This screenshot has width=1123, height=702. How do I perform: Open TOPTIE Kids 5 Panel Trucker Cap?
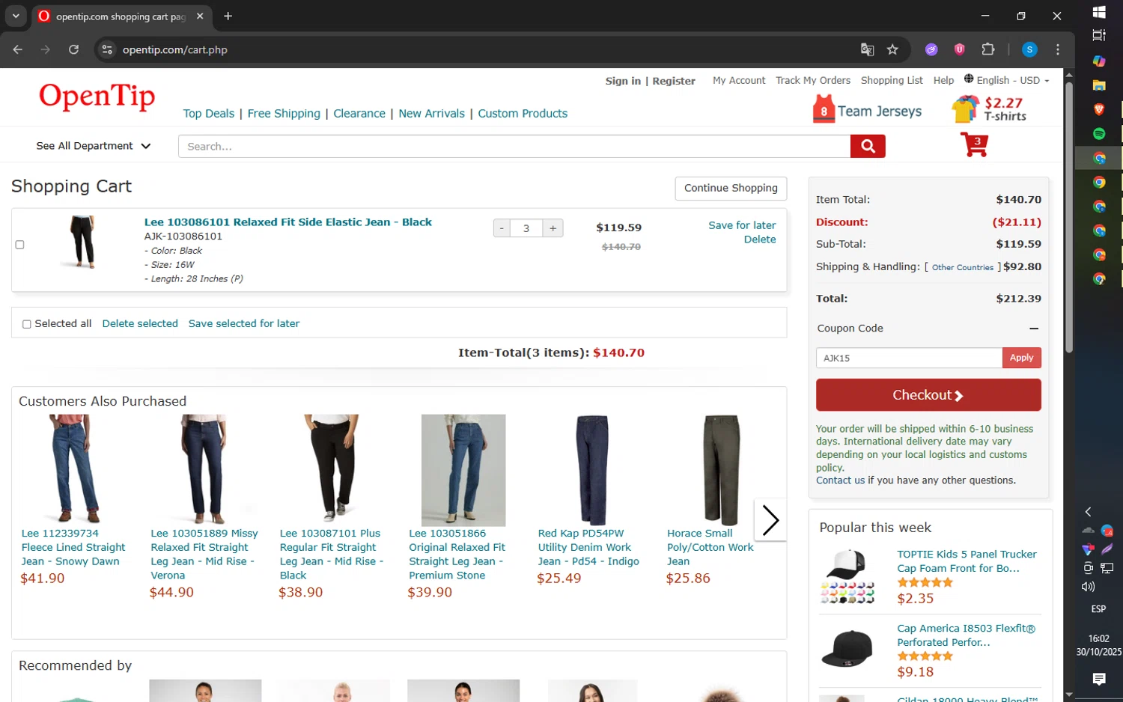point(967,561)
